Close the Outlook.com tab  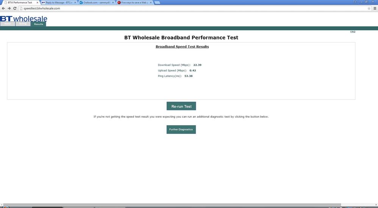[113, 3]
